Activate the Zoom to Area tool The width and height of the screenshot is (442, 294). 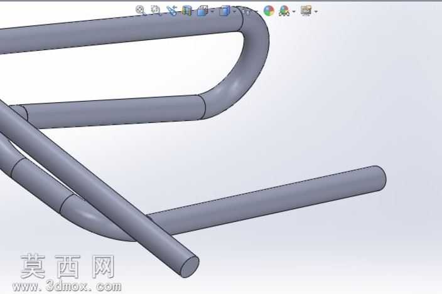[155, 11]
